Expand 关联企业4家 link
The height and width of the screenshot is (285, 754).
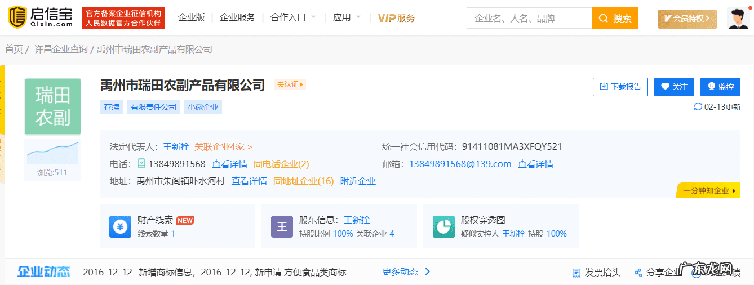(223, 147)
